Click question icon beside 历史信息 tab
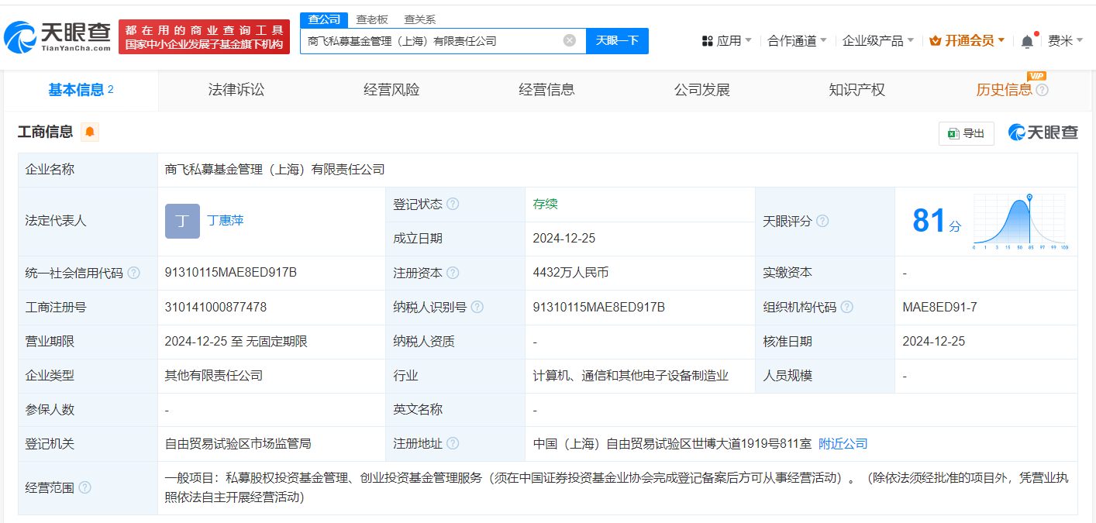The height and width of the screenshot is (523, 1096). tap(1042, 90)
